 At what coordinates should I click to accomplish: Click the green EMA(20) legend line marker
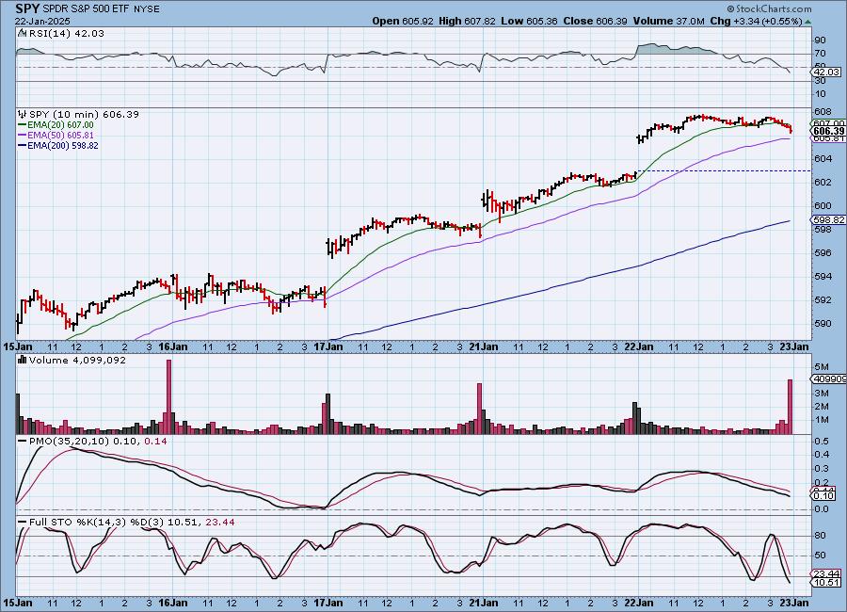(23, 125)
